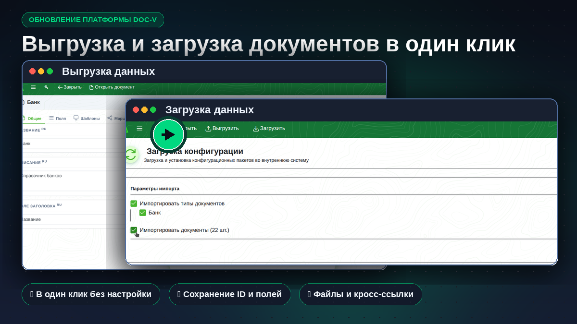The image size is (577, 324).
Task: Toggle Импортировать документы (22 шт.) checkbox
Action: pos(134,230)
